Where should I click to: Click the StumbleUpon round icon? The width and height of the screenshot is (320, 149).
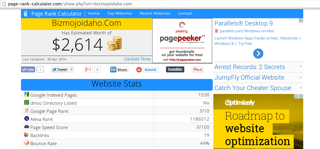coord(139,70)
